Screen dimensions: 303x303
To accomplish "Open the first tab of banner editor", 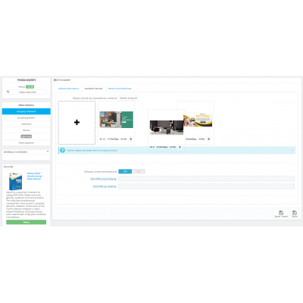I will coord(69,89).
